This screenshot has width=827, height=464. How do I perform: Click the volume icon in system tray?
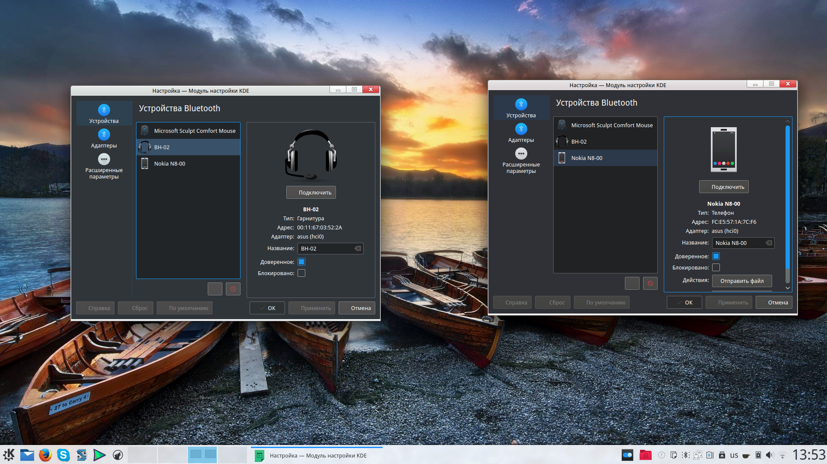[x=770, y=455]
